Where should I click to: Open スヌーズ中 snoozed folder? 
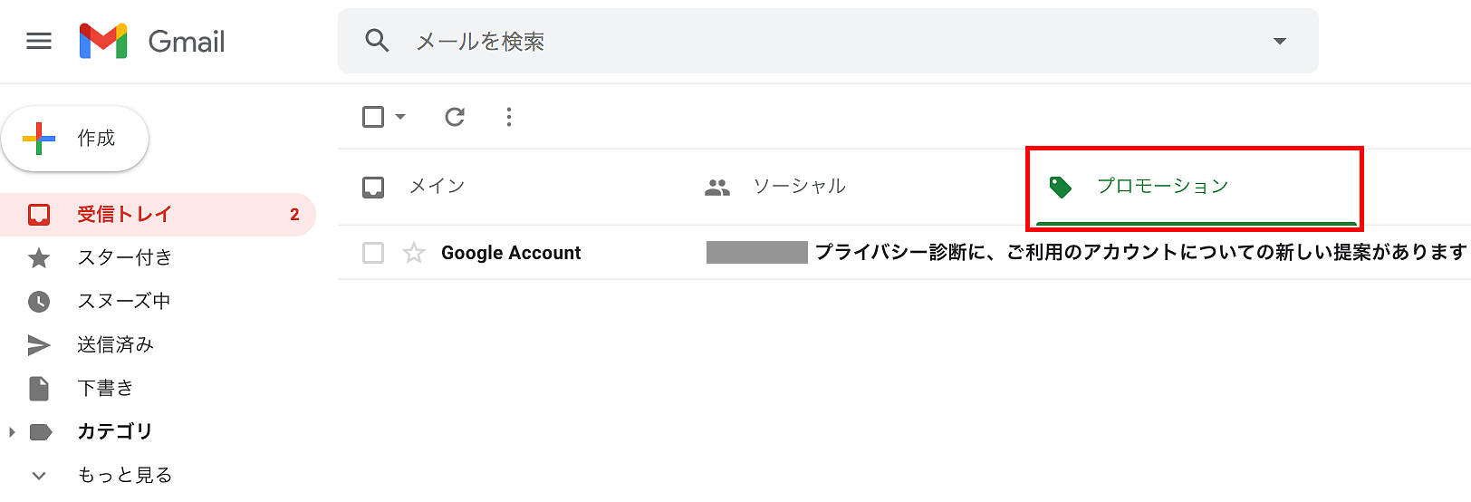123,302
